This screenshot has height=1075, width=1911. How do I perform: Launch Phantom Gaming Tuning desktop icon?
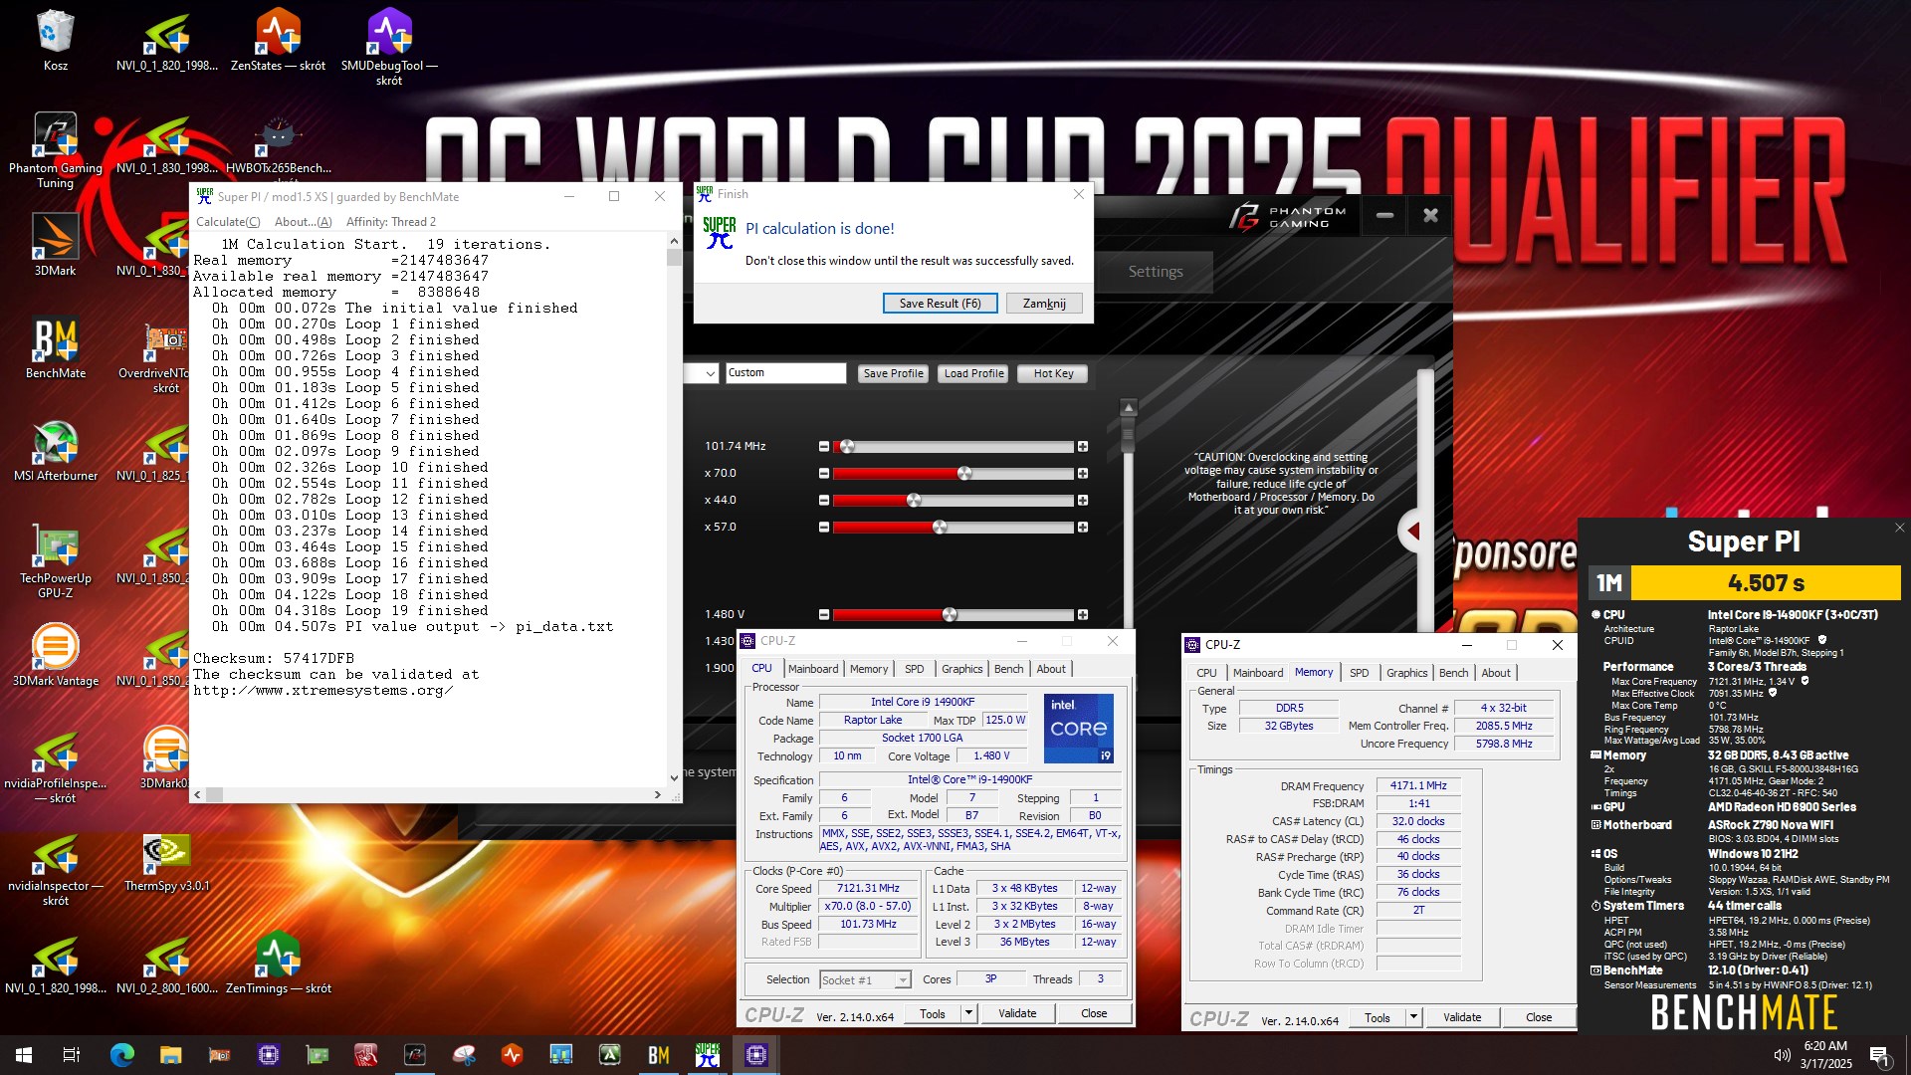click(56, 149)
